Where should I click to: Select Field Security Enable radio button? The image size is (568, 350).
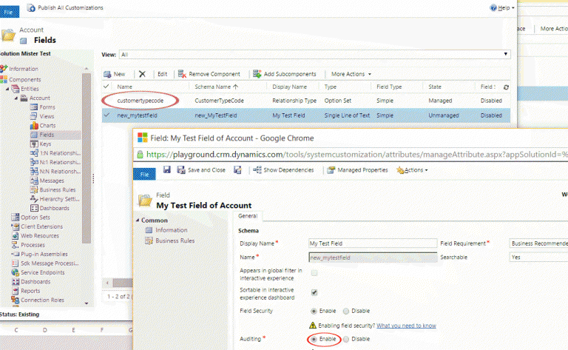[x=314, y=311]
